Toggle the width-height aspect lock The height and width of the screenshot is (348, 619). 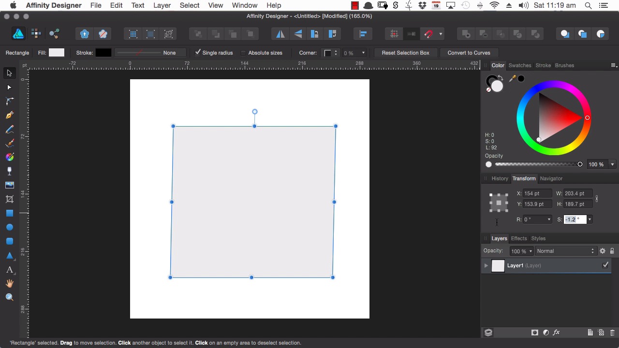pos(597,199)
